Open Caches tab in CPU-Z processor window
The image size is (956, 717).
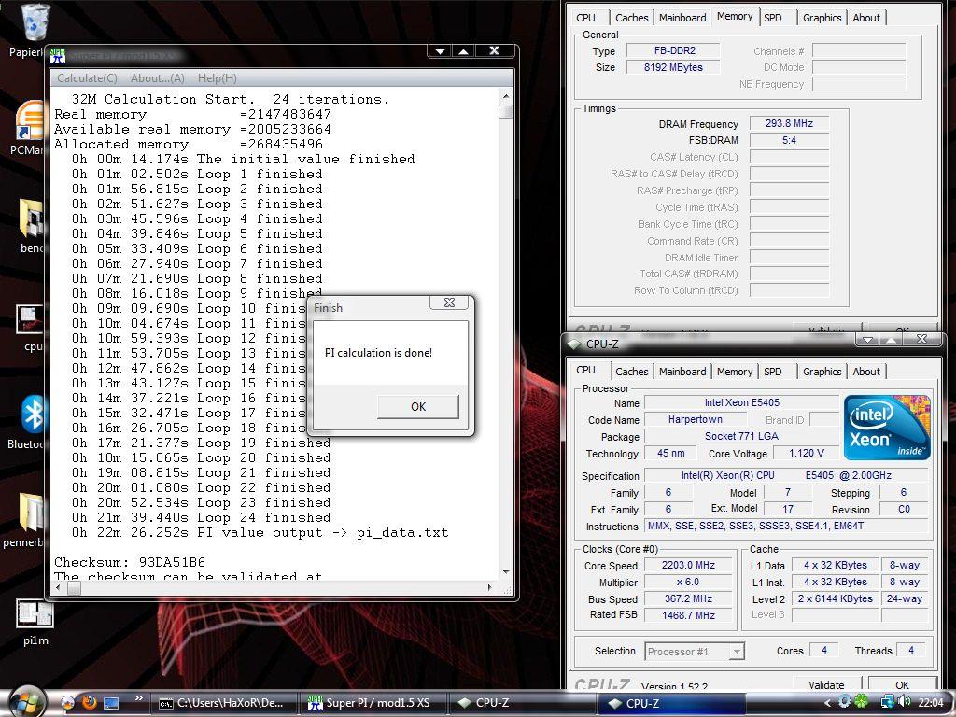coord(632,372)
